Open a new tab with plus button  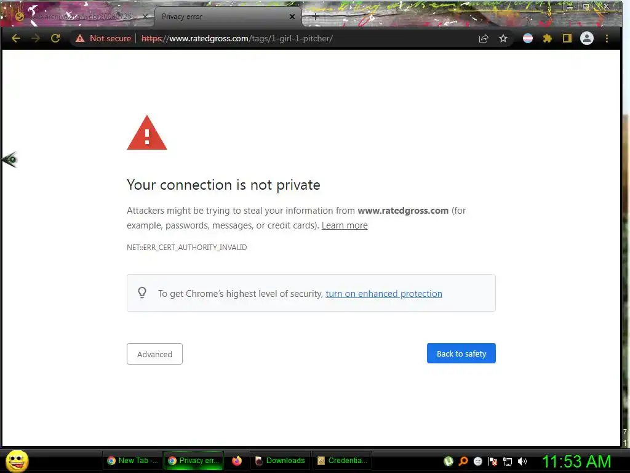point(316,17)
